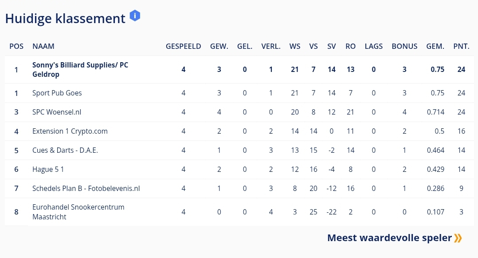Click the Hague 5 1 team entry

[48, 170]
